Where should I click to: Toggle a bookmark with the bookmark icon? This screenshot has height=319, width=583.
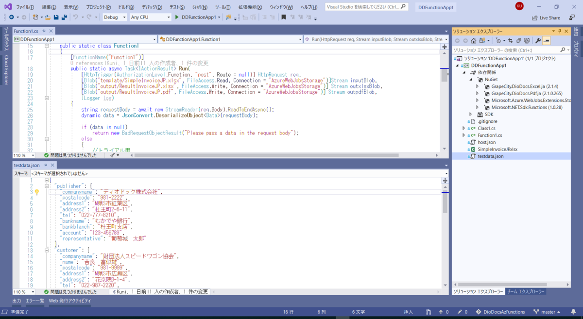coord(284,17)
